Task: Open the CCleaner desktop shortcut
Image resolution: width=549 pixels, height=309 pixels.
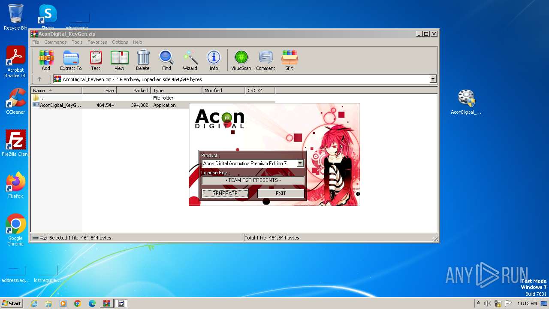Action: click(x=15, y=101)
